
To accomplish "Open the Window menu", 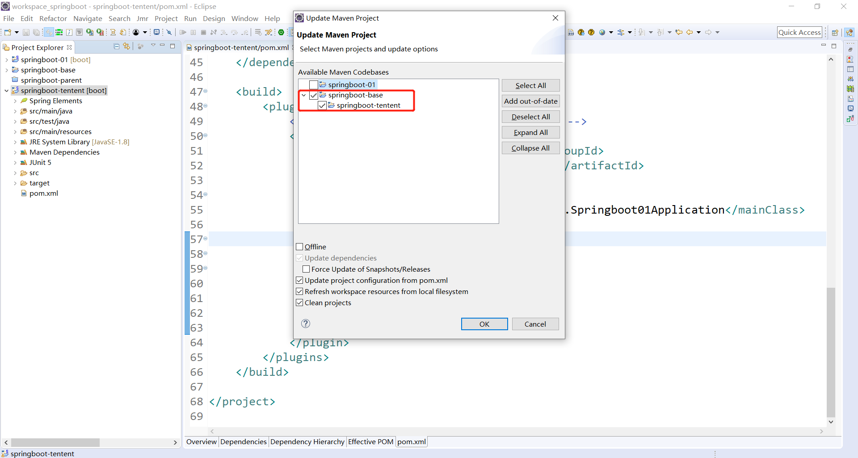I will point(244,18).
